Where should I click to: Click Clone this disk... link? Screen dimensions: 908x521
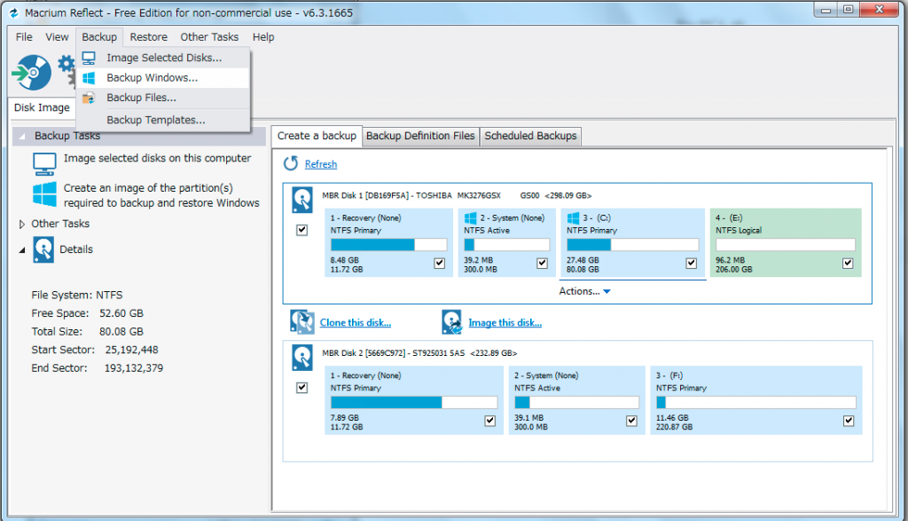pos(356,323)
